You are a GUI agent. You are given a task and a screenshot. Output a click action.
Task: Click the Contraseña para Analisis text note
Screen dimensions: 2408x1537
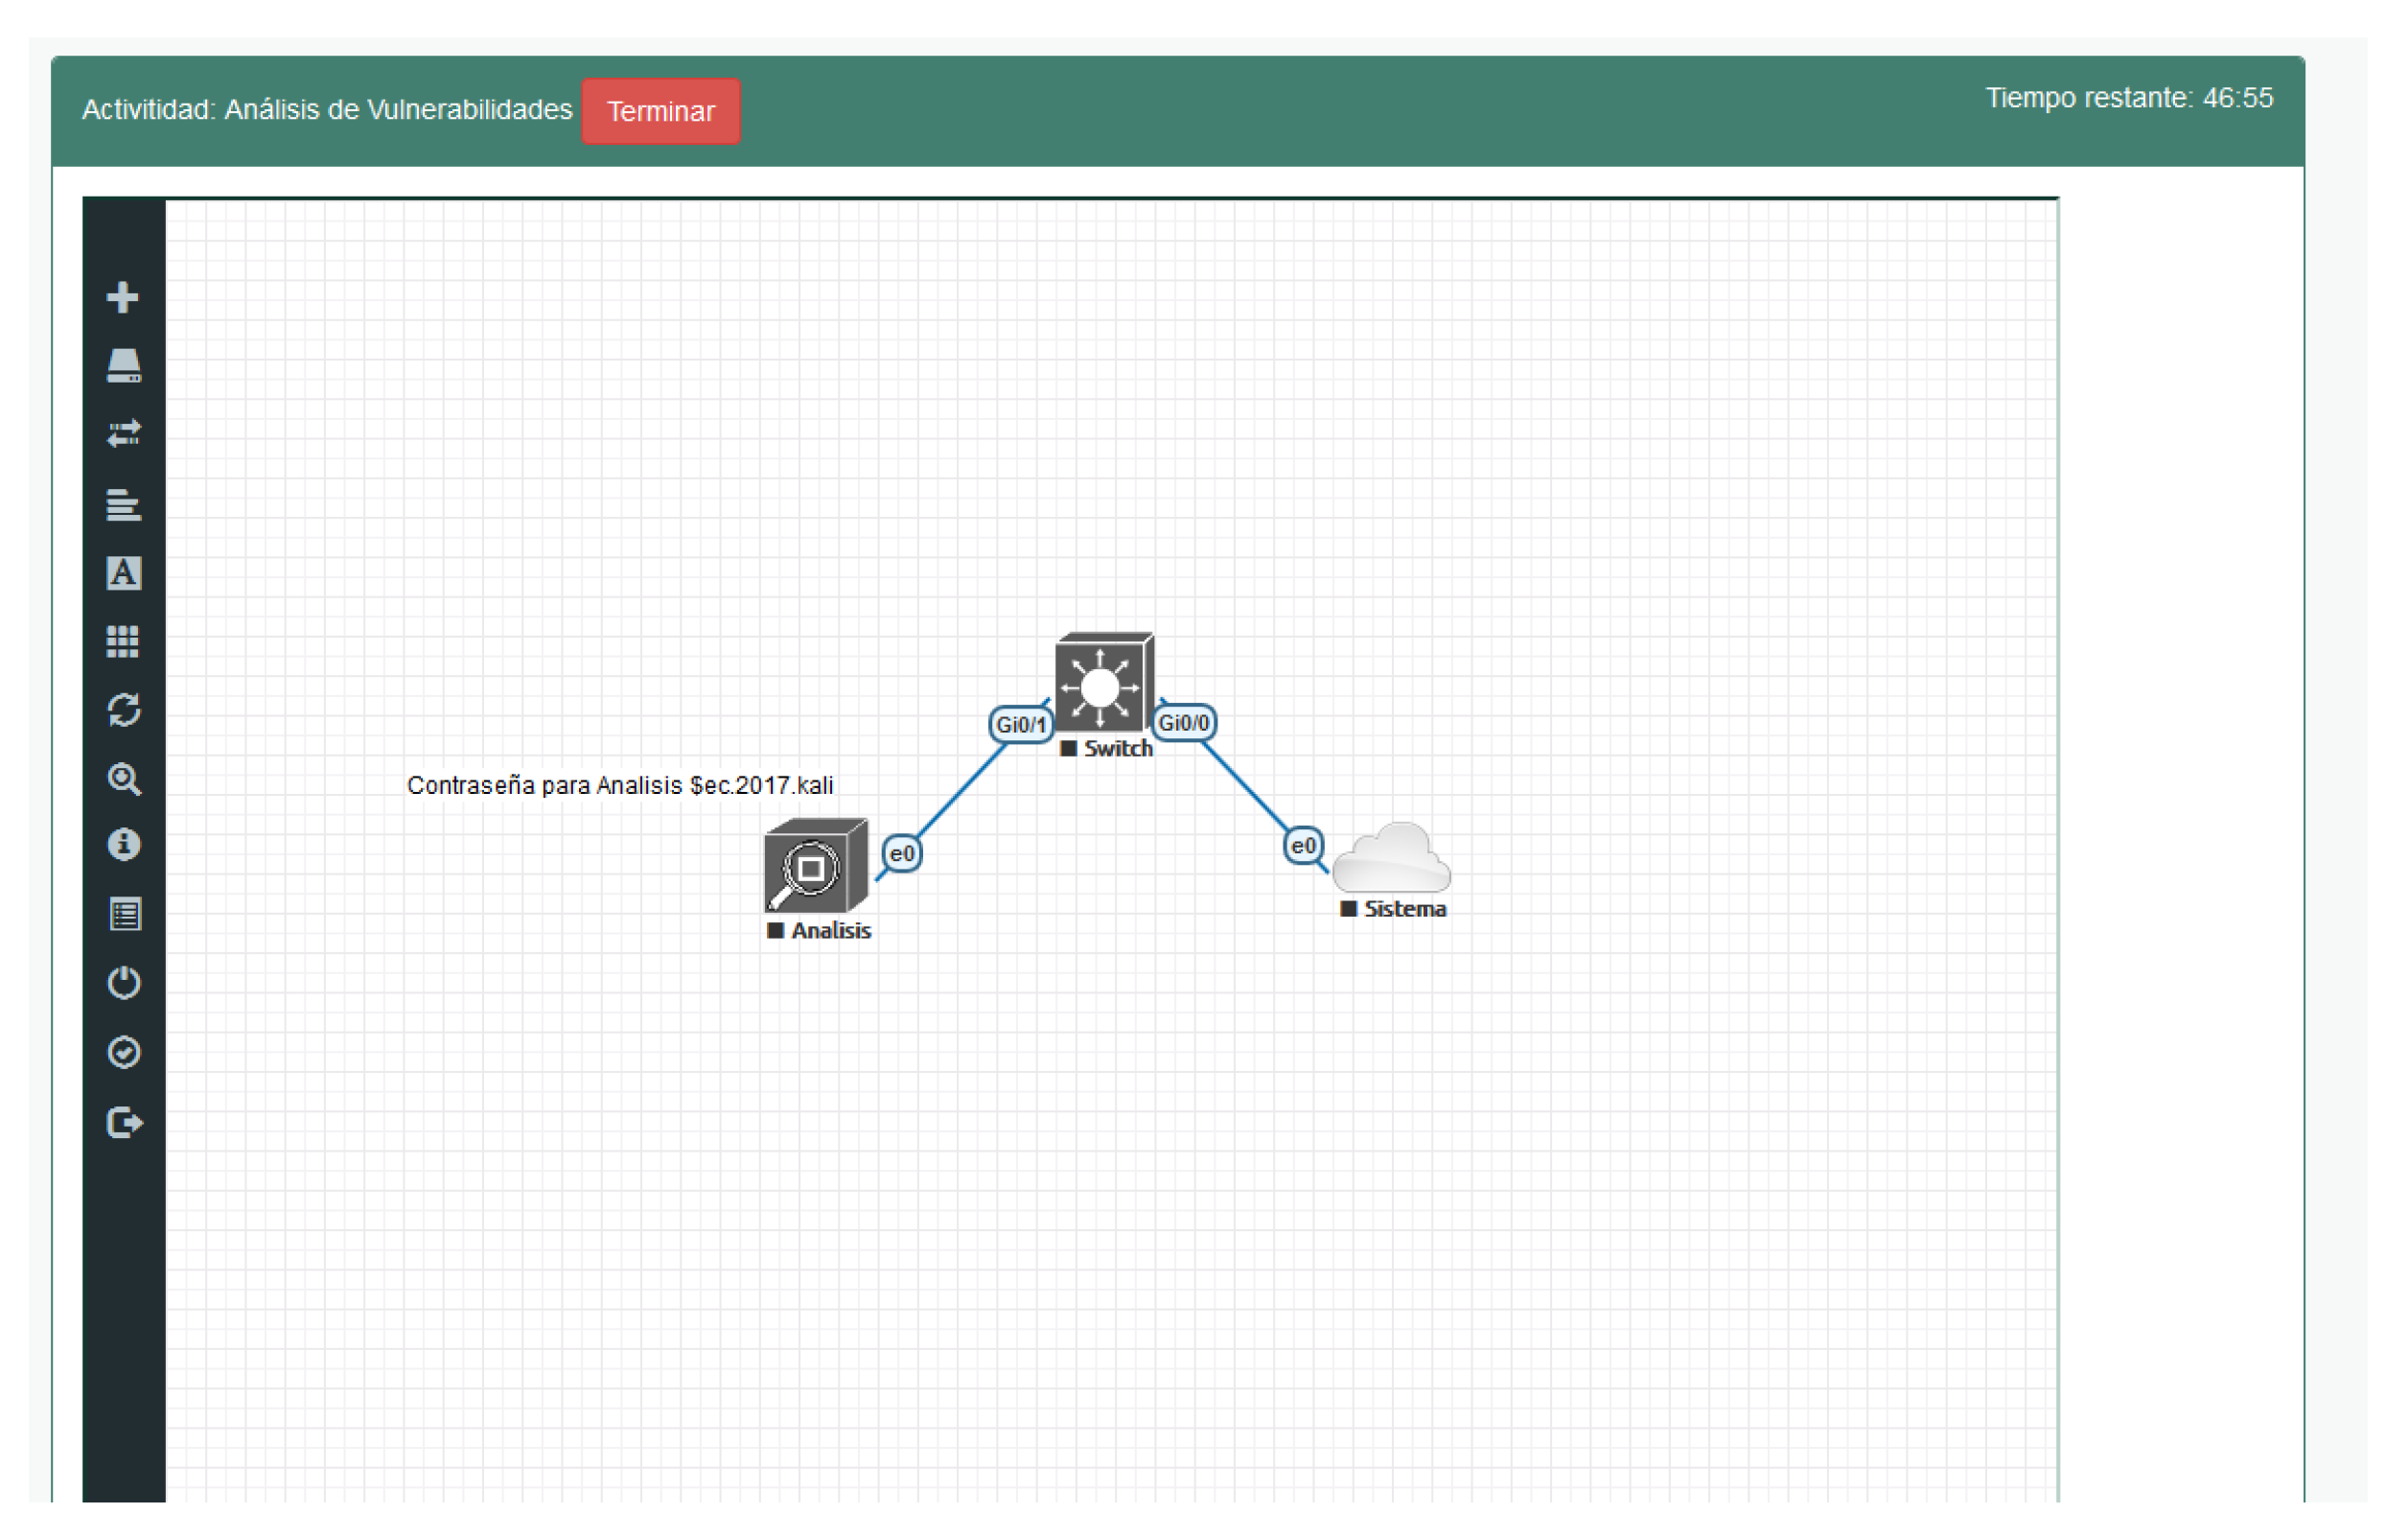[620, 785]
